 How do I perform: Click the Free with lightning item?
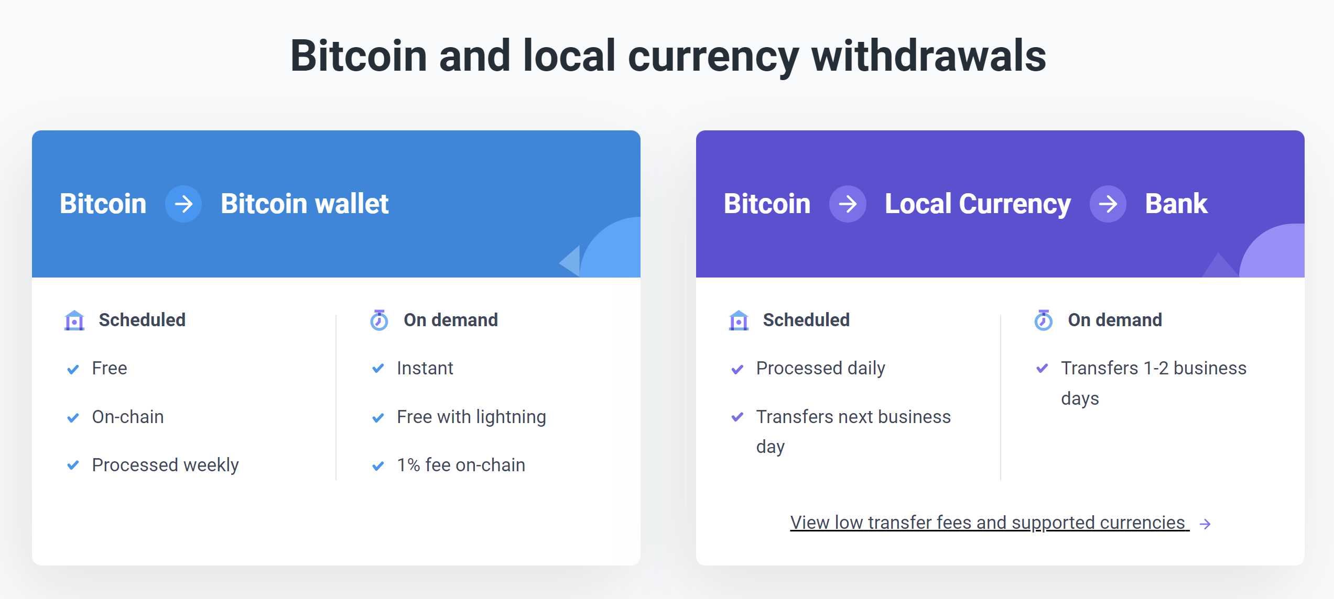pos(471,417)
